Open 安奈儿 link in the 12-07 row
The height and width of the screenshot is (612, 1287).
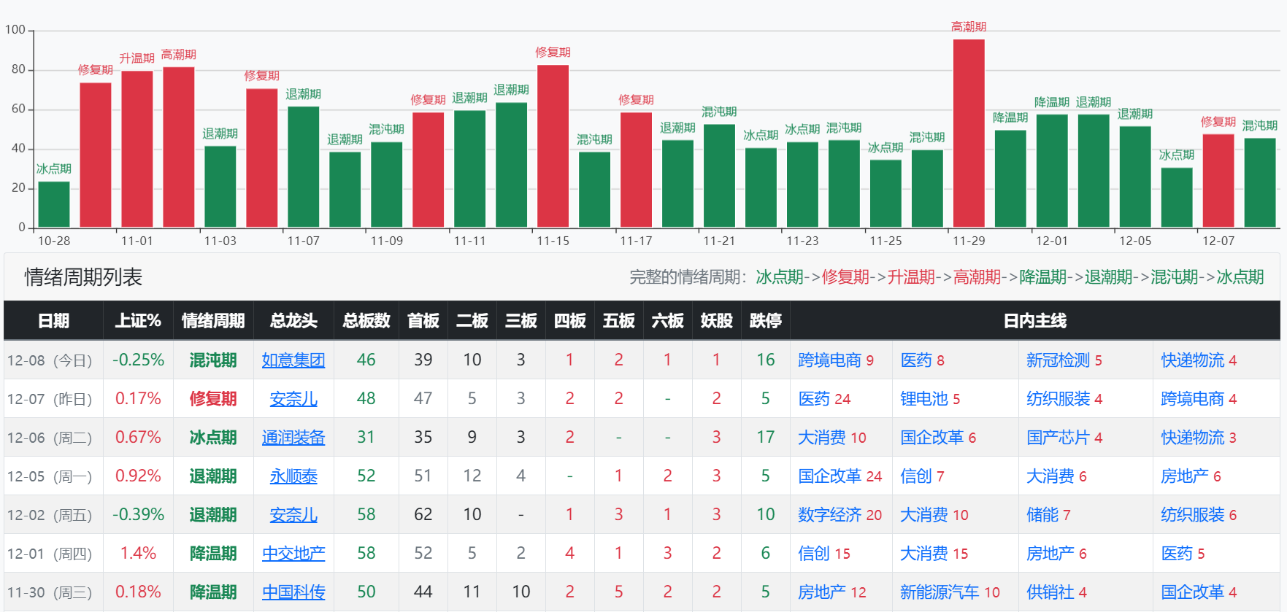tap(293, 399)
